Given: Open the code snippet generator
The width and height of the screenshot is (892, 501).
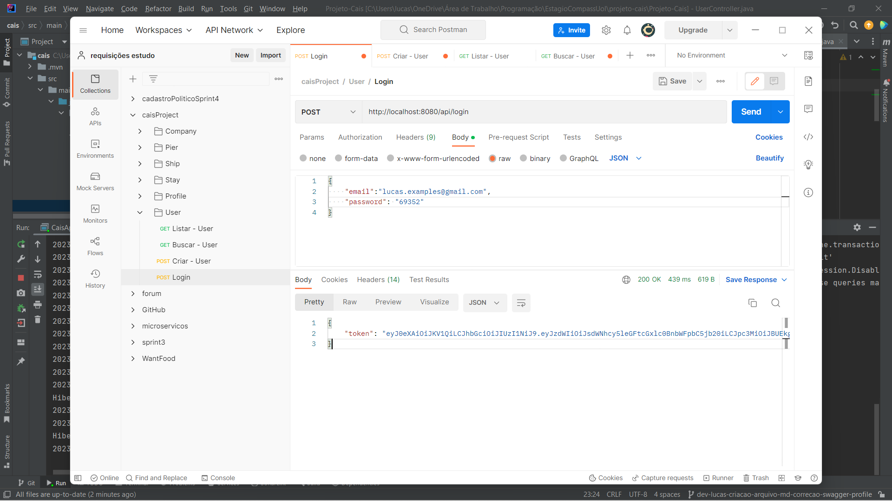Looking at the screenshot, I should click(x=809, y=137).
